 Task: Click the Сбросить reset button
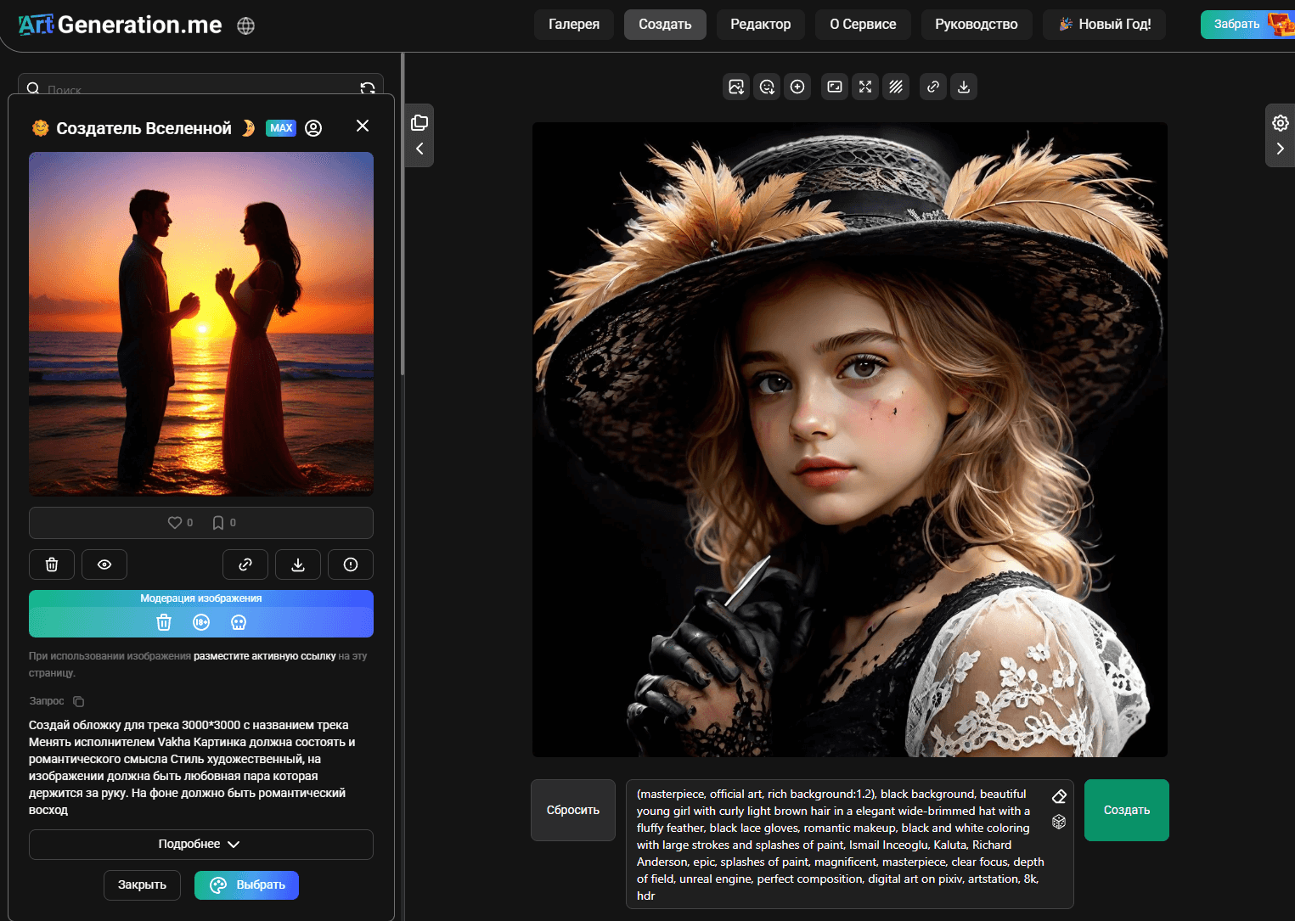click(x=573, y=811)
